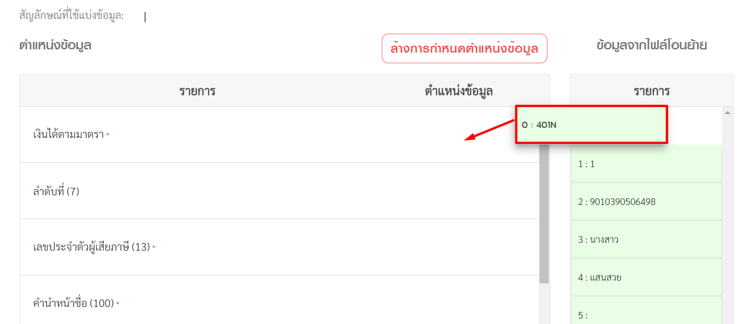Click the เงินได้ตามมาตรา row
This screenshot has height=324, width=753.
(x=279, y=135)
